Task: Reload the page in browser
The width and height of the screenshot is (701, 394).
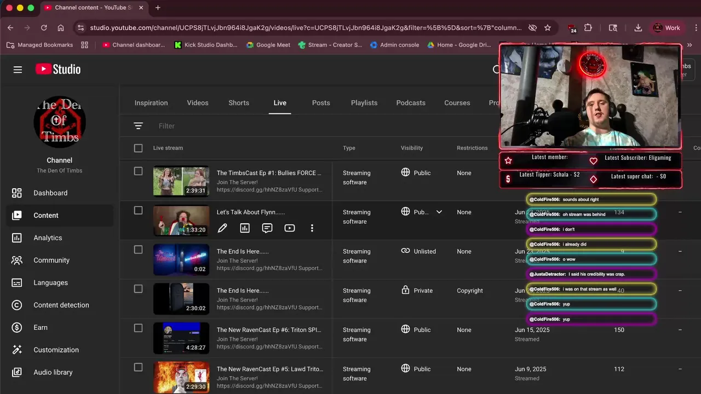Action: (x=44, y=28)
